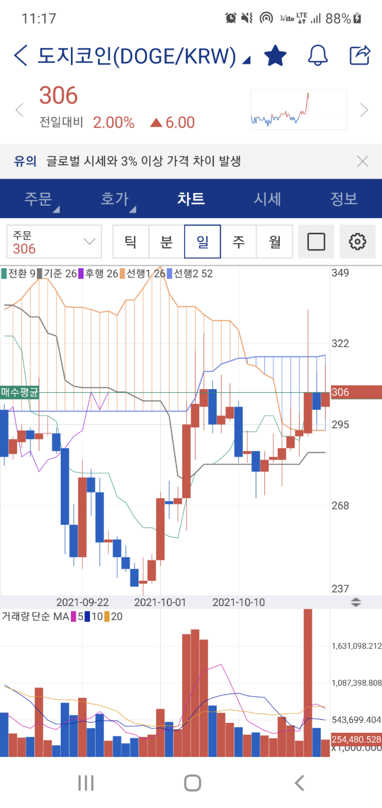Open the 호가 tab
The width and height of the screenshot is (382, 808).
(115, 199)
